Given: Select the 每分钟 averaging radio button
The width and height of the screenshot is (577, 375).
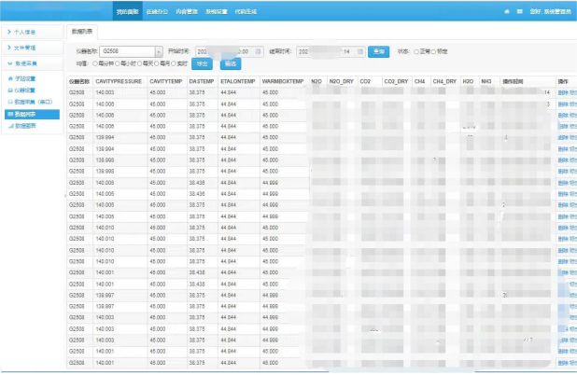Looking at the screenshot, I should pos(95,63).
